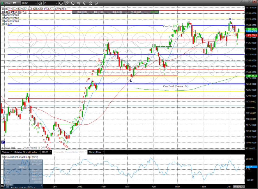Click the detach window icon in title bar
258x189 pixels.
13,3
